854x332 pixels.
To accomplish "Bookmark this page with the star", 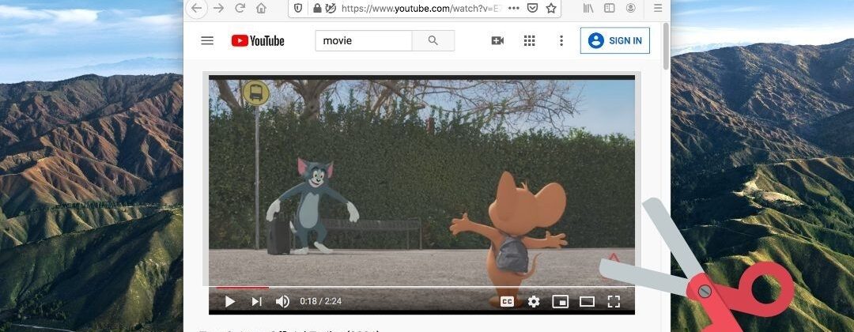I will pyautogui.click(x=551, y=8).
